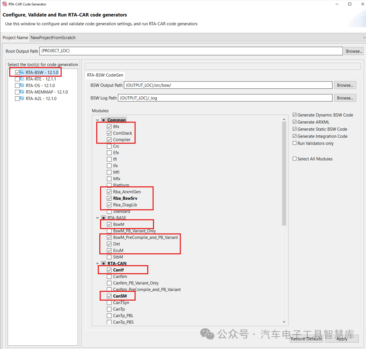Browse for the BSW Output Path
Image resolution: width=366 pixels, height=349 pixels.
pos(345,85)
